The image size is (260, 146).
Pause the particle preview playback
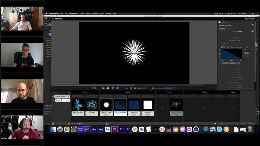click(131, 88)
